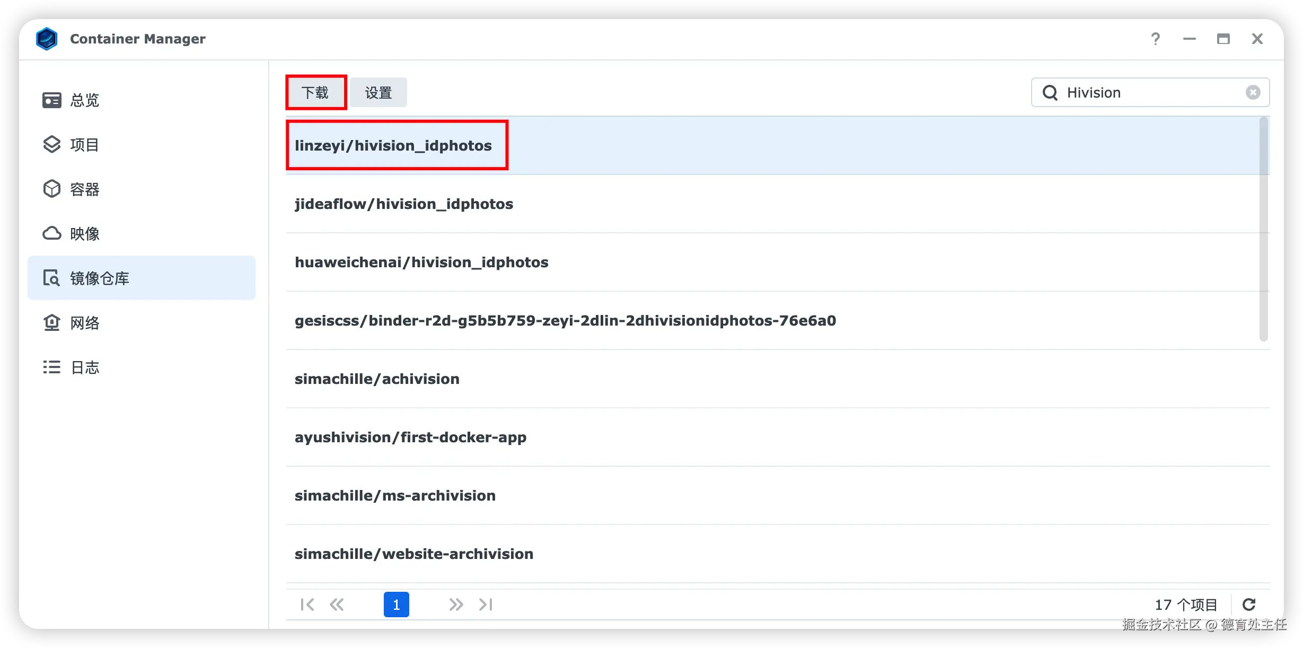Image resolution: width=1303 pixels, height=648 pixels.
Task: Maximize the Container Manager window
Action: point(1223,39)
